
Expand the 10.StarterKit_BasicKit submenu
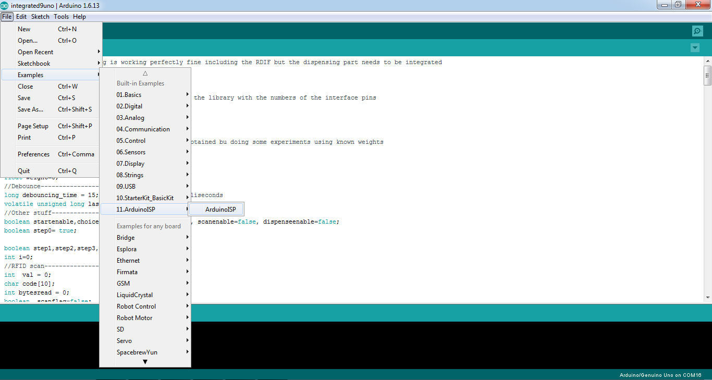(x=145, y=198)
